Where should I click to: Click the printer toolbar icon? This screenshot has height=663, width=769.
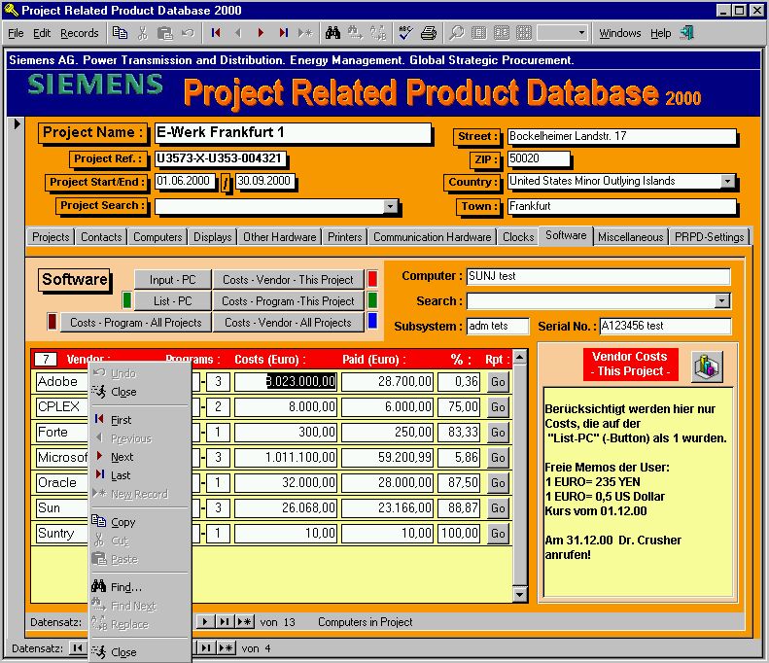(x=428, y=33)
